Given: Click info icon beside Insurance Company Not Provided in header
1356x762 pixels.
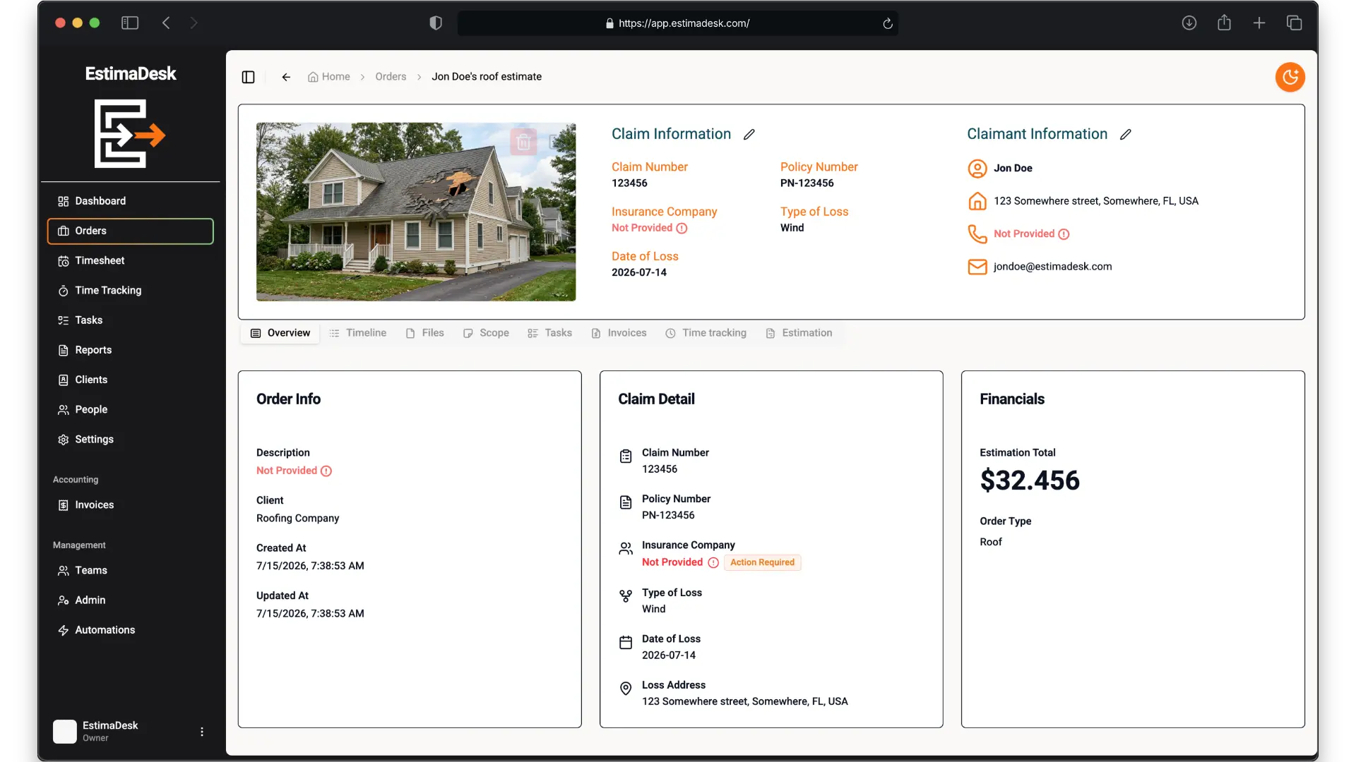Looking at the screenshot, I should (682, 229).
